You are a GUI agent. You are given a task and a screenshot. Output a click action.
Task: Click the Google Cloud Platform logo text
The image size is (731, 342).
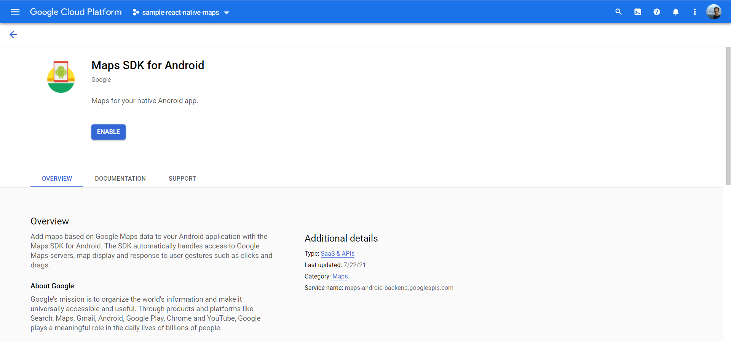tap(76, 12)
